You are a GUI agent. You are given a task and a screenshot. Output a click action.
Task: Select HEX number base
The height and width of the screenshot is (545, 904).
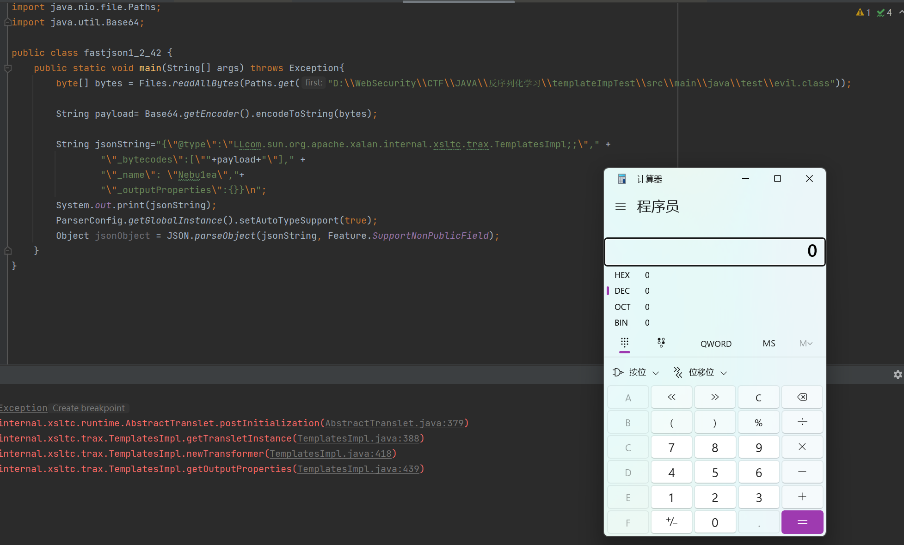pos(622,275)
